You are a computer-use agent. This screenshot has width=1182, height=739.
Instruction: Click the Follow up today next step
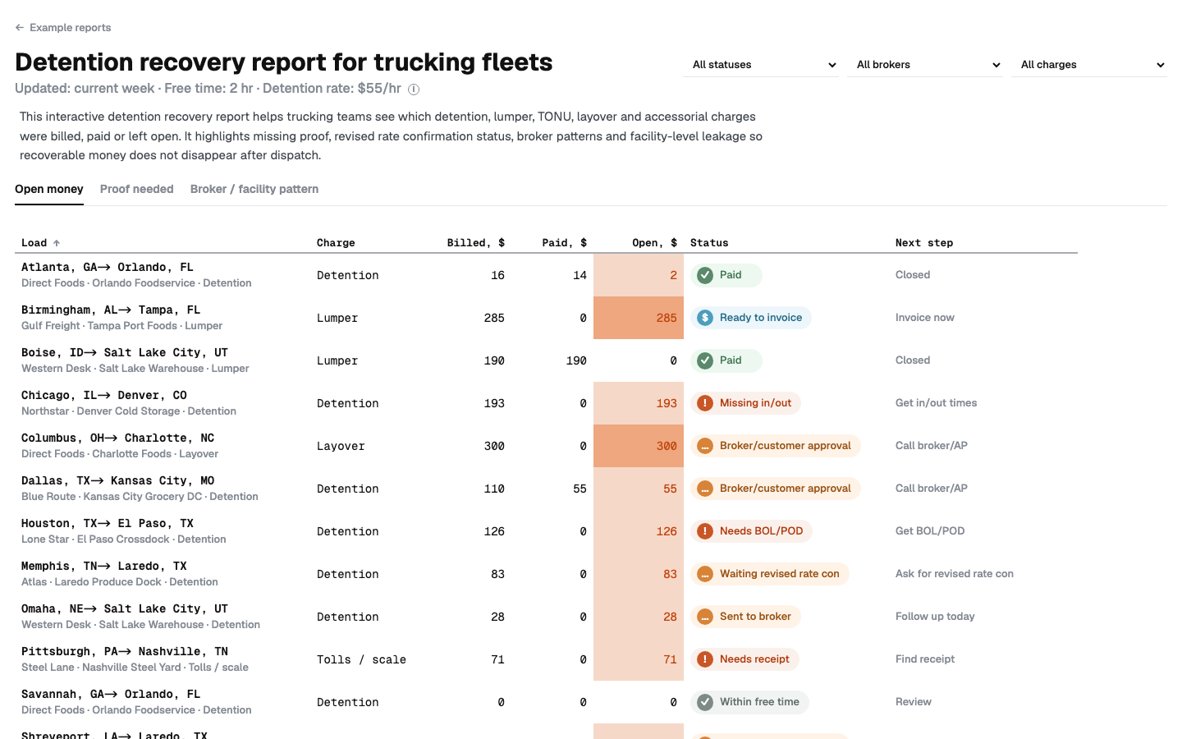[935, 617]
